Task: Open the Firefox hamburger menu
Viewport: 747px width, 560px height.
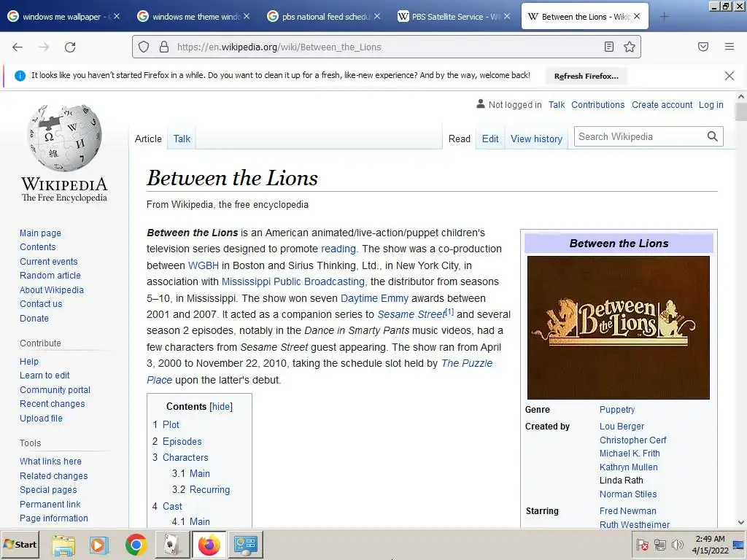Action: tap(729, 47)
